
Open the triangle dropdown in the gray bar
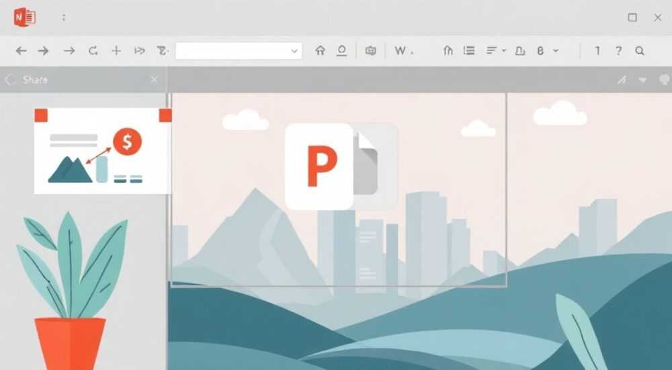click(x=642, y=80)
